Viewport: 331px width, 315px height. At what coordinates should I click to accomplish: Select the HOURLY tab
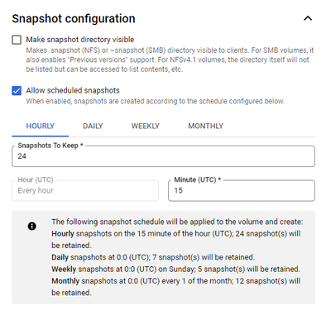tap(41, 126)
